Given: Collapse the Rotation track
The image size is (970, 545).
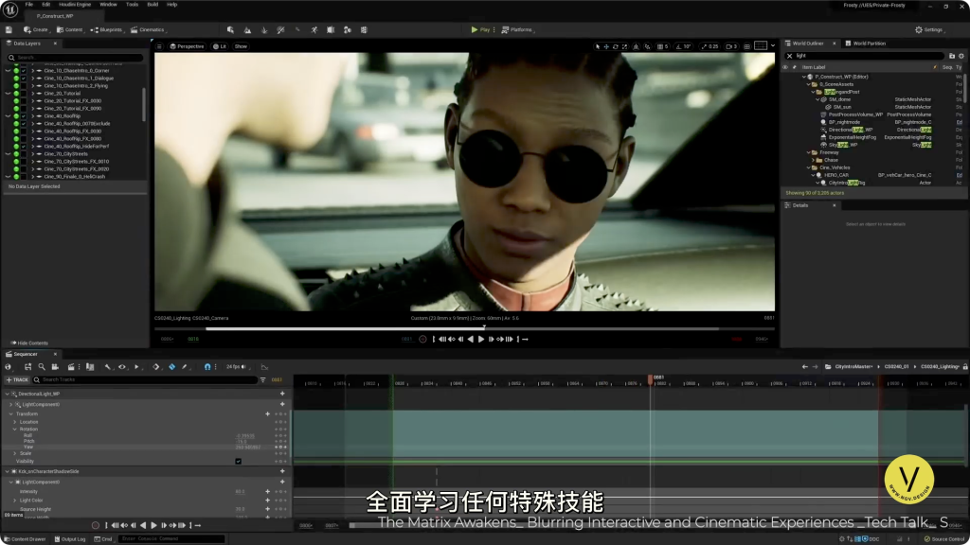Looking at the screenshot, I should point(15,429).
